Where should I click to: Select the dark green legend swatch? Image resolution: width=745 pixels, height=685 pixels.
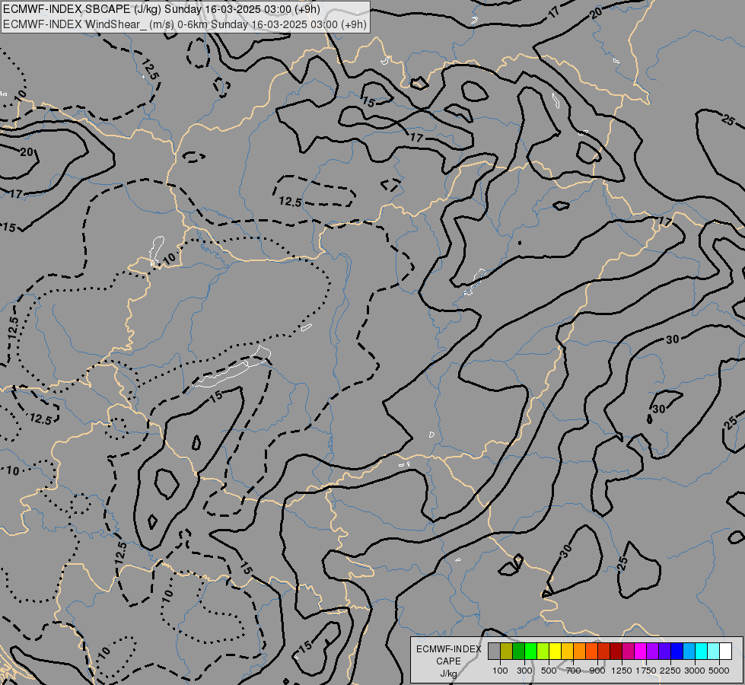pyautogui.click(x=519, y=651)
